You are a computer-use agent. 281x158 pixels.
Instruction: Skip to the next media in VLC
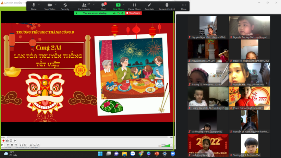pyautogui.click(x=16, y=145)
